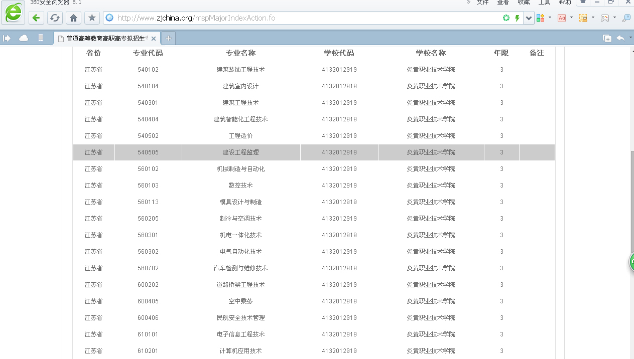Viewport: 634px width, 359px height.
Task: Open dropdown arrow next to screenshot tool
Action: (x=593, y=18)
